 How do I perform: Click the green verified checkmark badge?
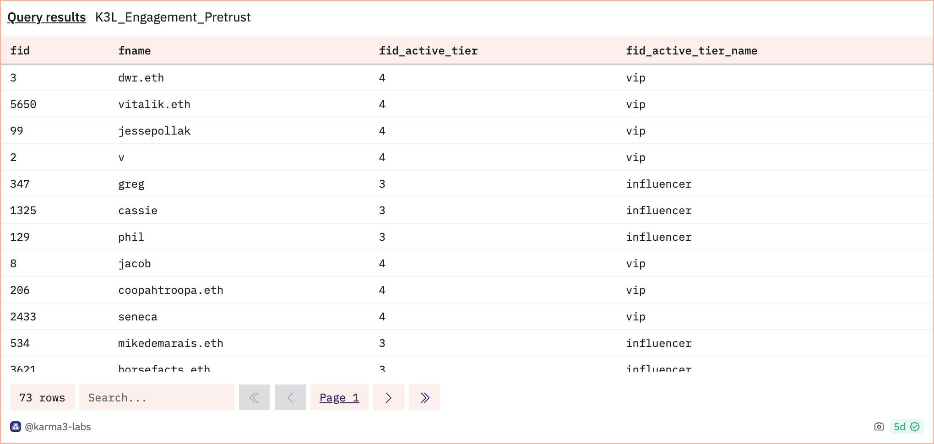point(915,427)
